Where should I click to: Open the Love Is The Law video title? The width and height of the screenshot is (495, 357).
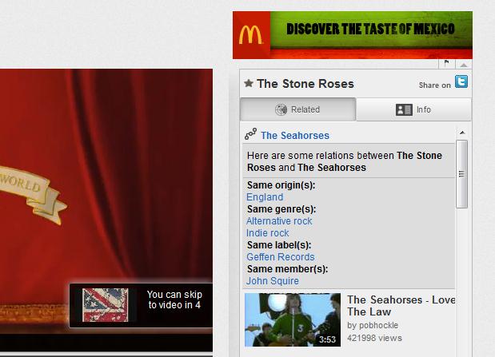click(x=401, y=306)
